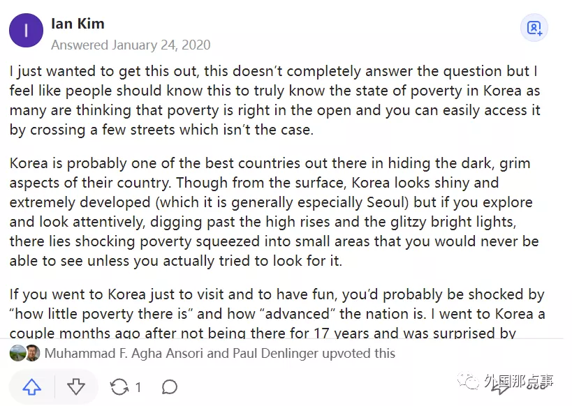Click the first upvoter's small avatar

pyautogui.click(x=18, y=353)
